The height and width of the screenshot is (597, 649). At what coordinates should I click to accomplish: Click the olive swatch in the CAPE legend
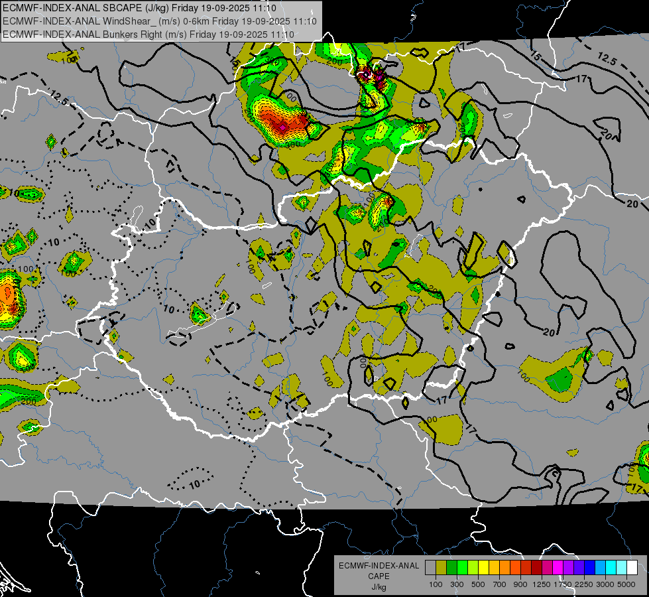coord(442,568)
